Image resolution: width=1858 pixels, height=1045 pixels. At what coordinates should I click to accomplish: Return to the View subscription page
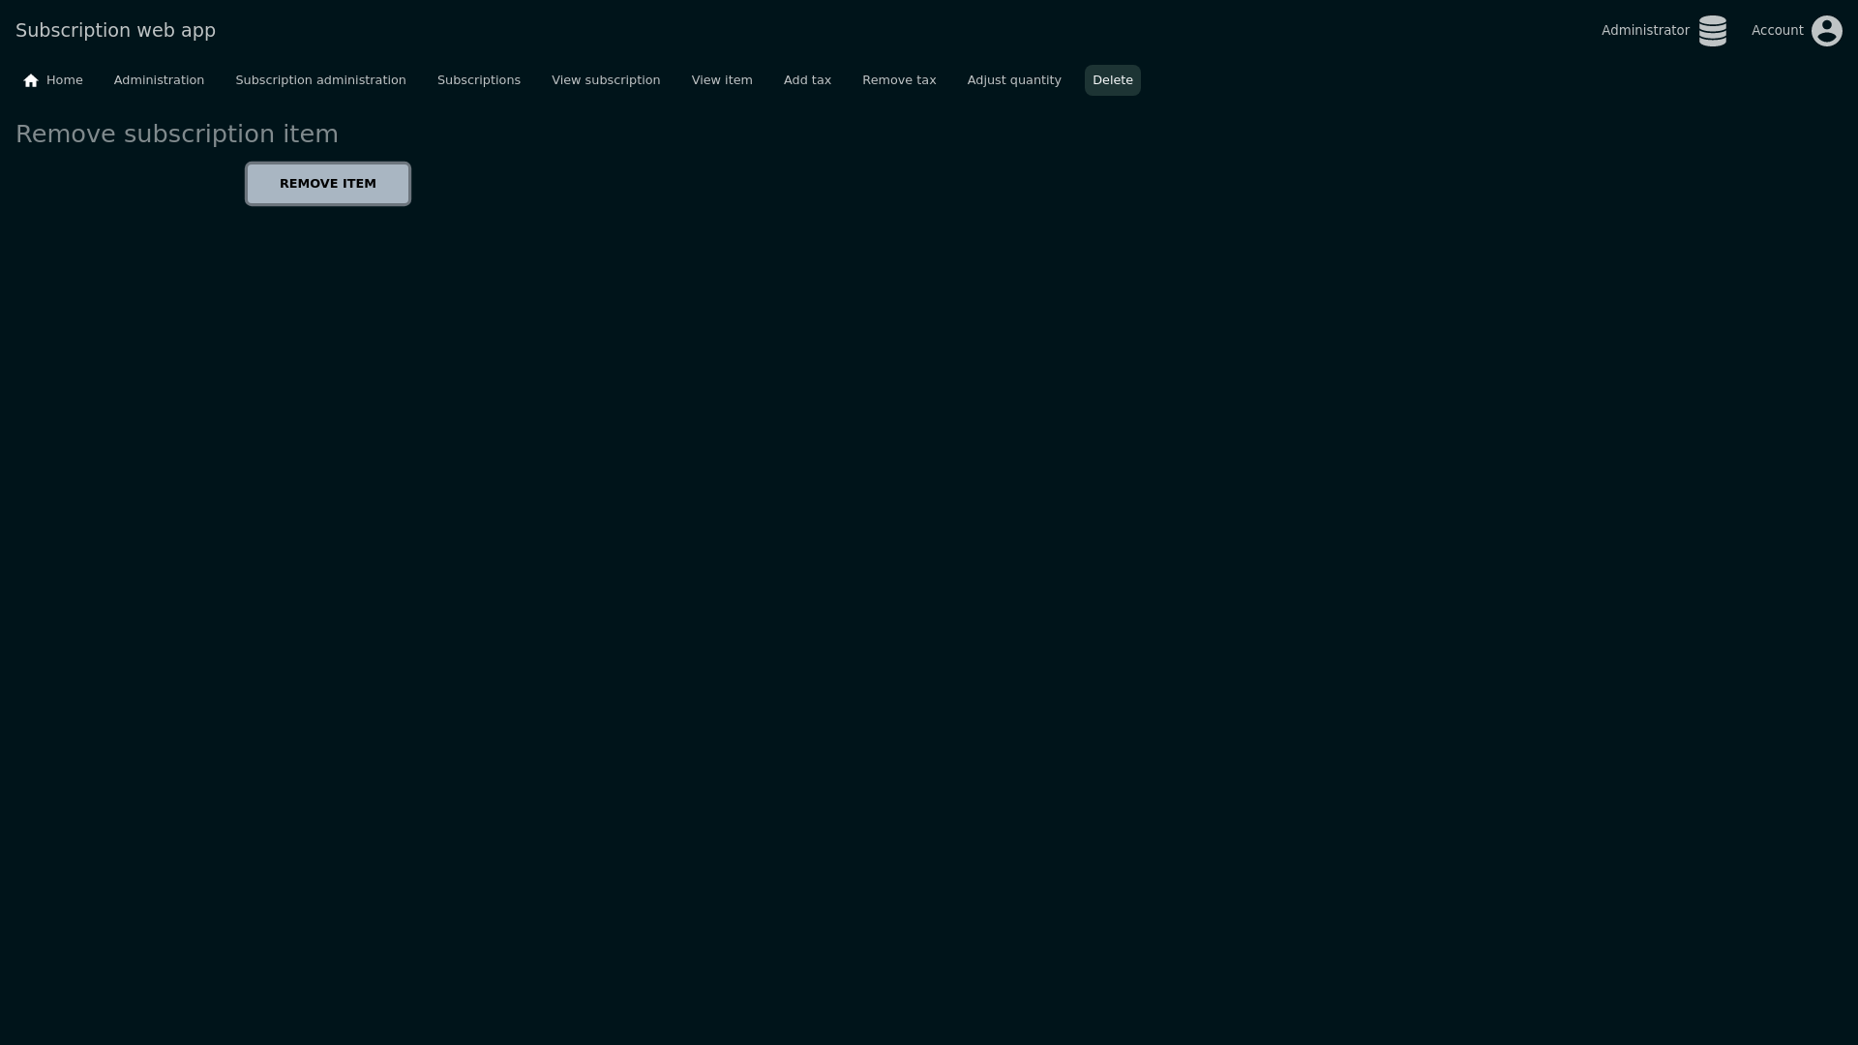[x=606, y=80]
